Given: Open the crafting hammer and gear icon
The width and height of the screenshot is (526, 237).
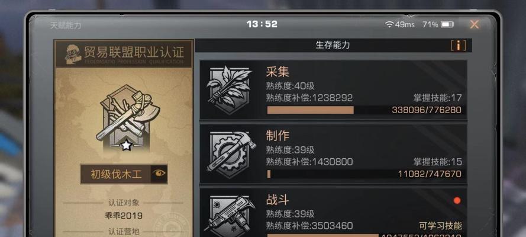Looking at the screenshot, I should (231, 152).
